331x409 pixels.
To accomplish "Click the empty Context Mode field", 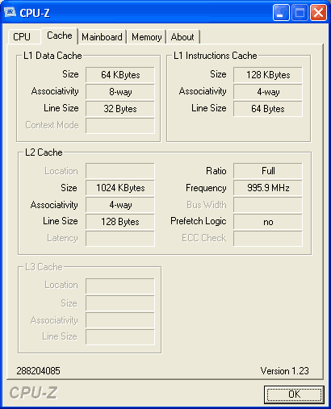I will tap(120, 126).
